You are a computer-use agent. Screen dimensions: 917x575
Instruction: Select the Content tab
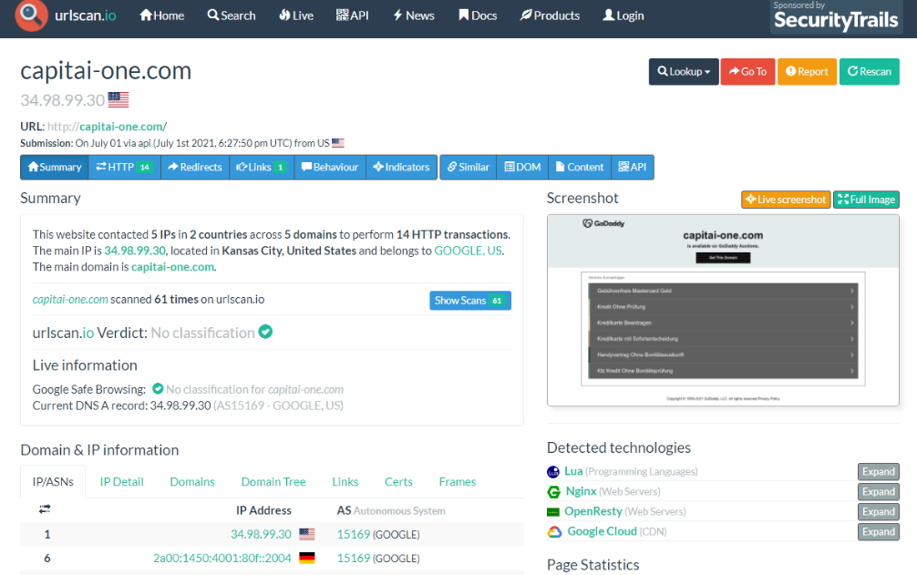pyautogui.click(x=579, y=167)
